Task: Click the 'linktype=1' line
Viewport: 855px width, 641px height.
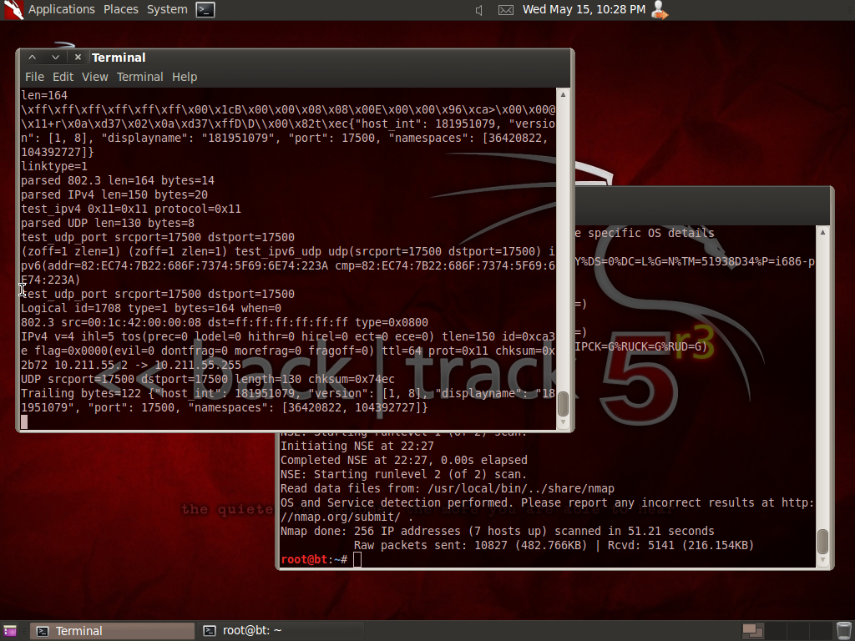Action: point(54,166)
